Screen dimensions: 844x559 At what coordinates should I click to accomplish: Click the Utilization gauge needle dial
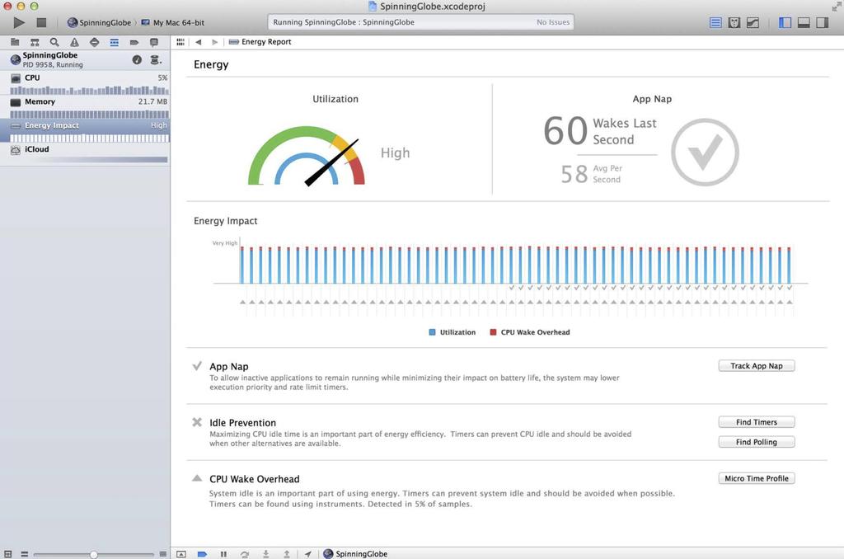point(307,156)
